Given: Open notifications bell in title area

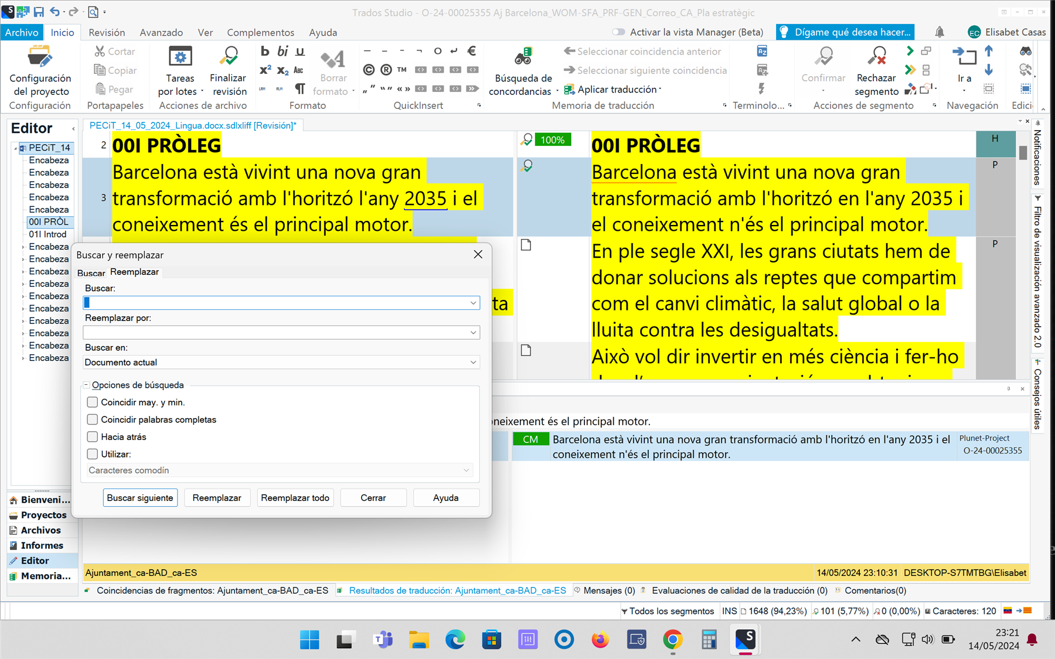Looking at the screenshot, I should point(940,32).
